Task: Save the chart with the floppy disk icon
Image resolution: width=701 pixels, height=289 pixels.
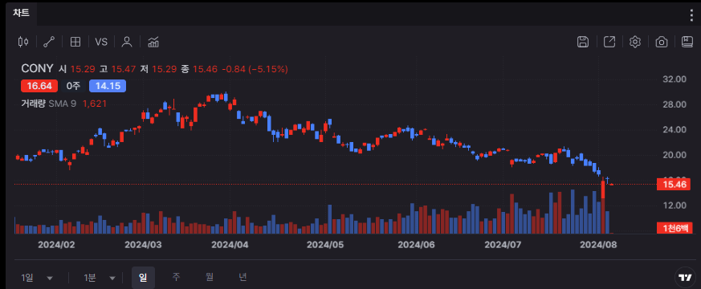Action: (582, 42)
